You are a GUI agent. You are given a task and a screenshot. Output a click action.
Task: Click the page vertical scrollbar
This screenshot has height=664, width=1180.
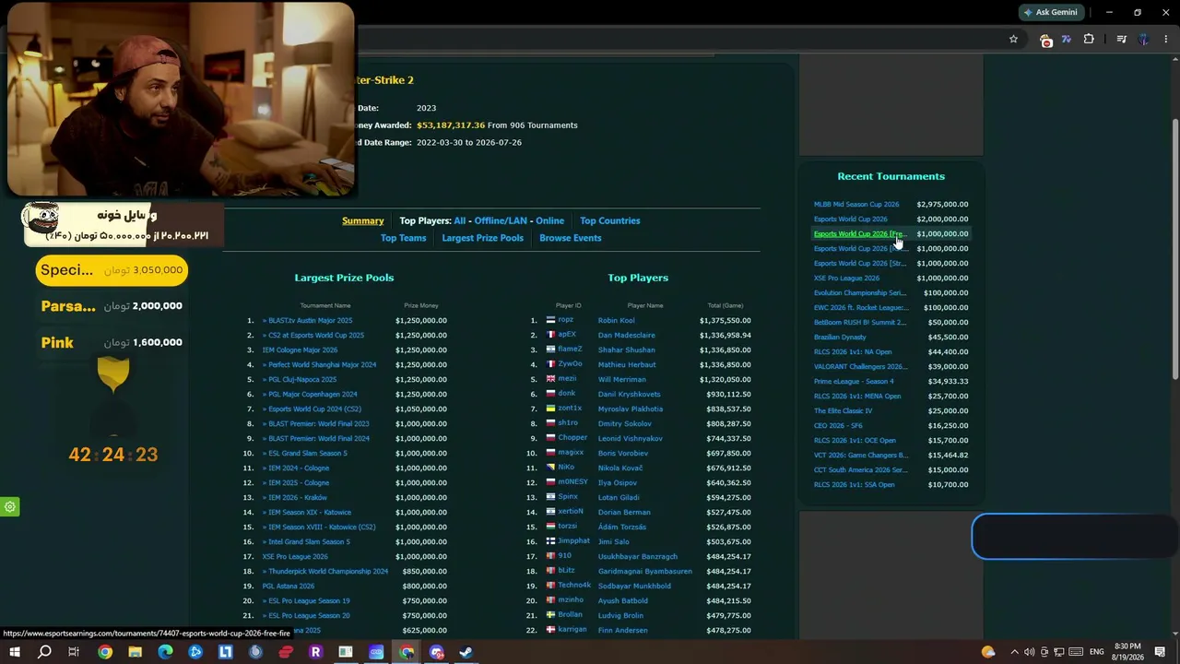tap(1174, 249)
